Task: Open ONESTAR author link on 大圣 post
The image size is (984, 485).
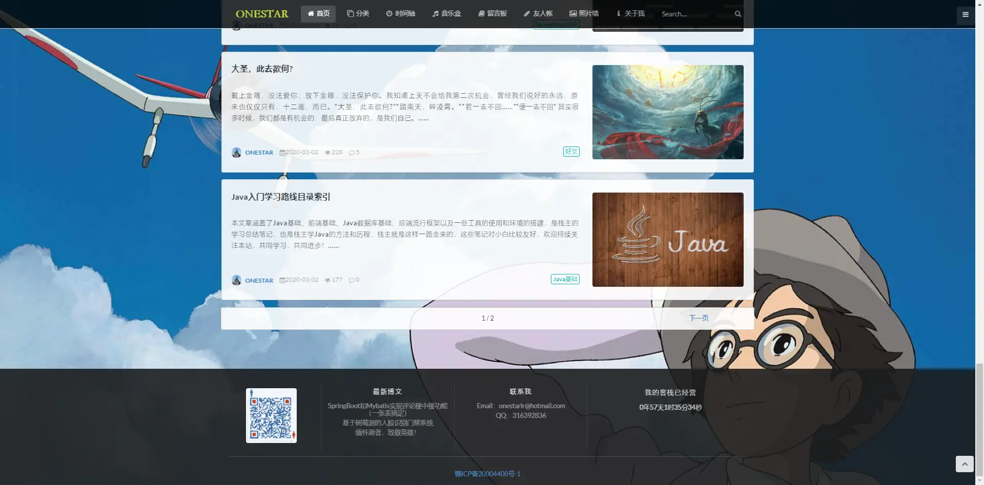Action: [x=259, y=153]
